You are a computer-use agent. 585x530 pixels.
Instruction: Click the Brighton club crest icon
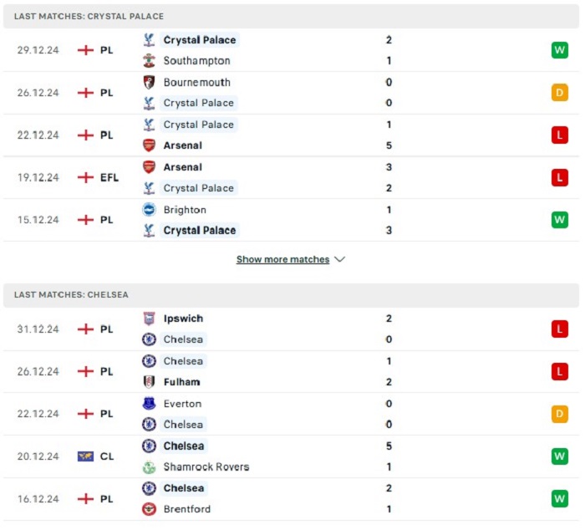pyautogui.click(x=149, y=210)
